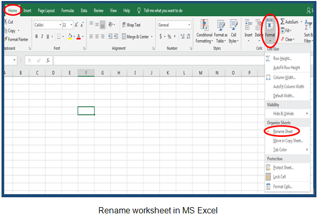Select column G header
The height and width of the screenshot is (217, 319).
click(102, 73)
